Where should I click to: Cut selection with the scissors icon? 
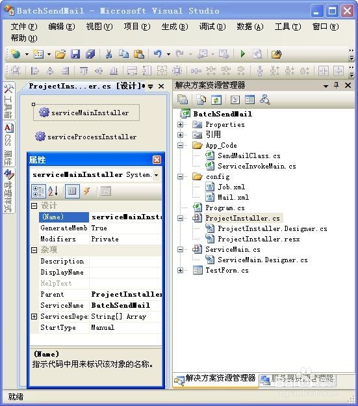click(x=109, y=54)
